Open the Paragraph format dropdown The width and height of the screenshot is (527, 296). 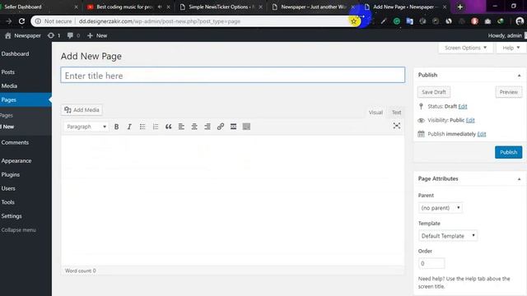[86, 127]
